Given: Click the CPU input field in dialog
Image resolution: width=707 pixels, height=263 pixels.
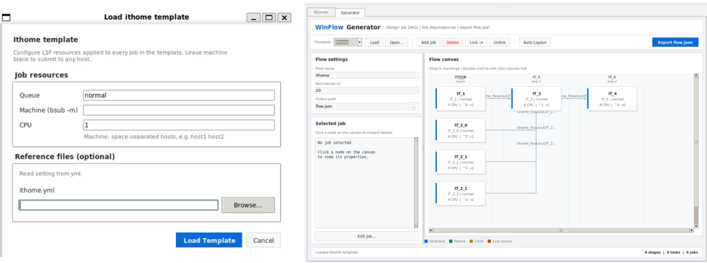Looking at the screenshot, I should click(179, 125).
